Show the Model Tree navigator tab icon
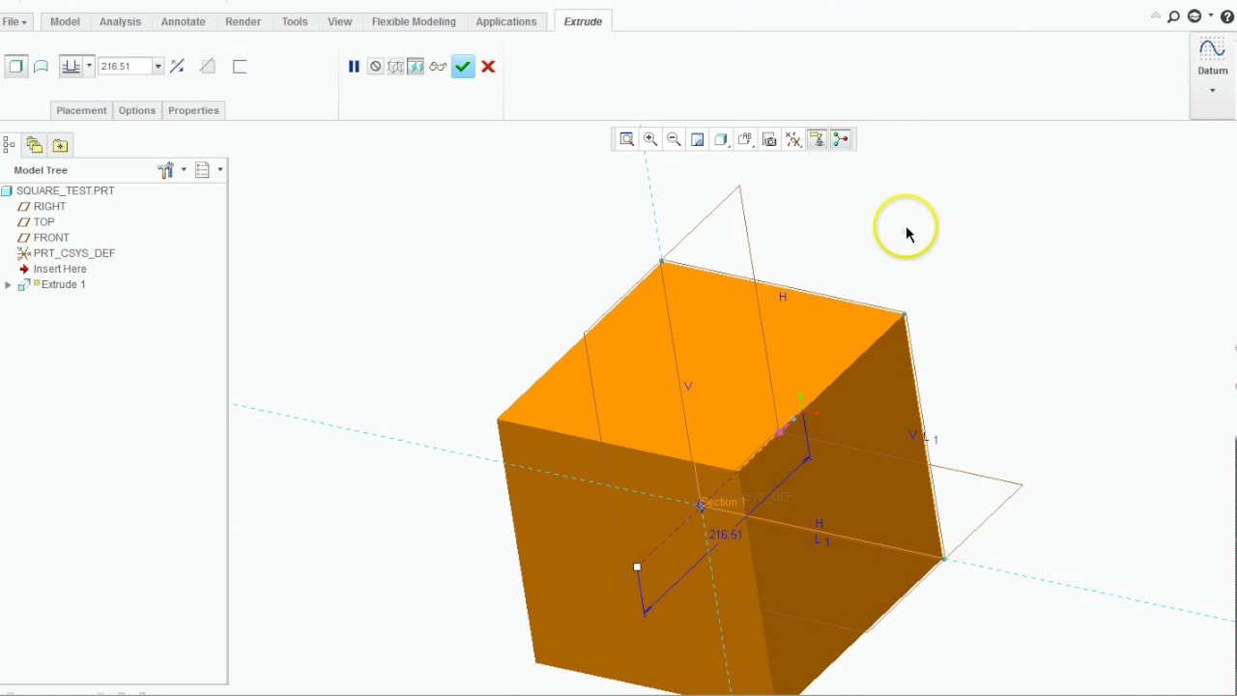This screenshot has height=696, width=1237. point(10,145)
